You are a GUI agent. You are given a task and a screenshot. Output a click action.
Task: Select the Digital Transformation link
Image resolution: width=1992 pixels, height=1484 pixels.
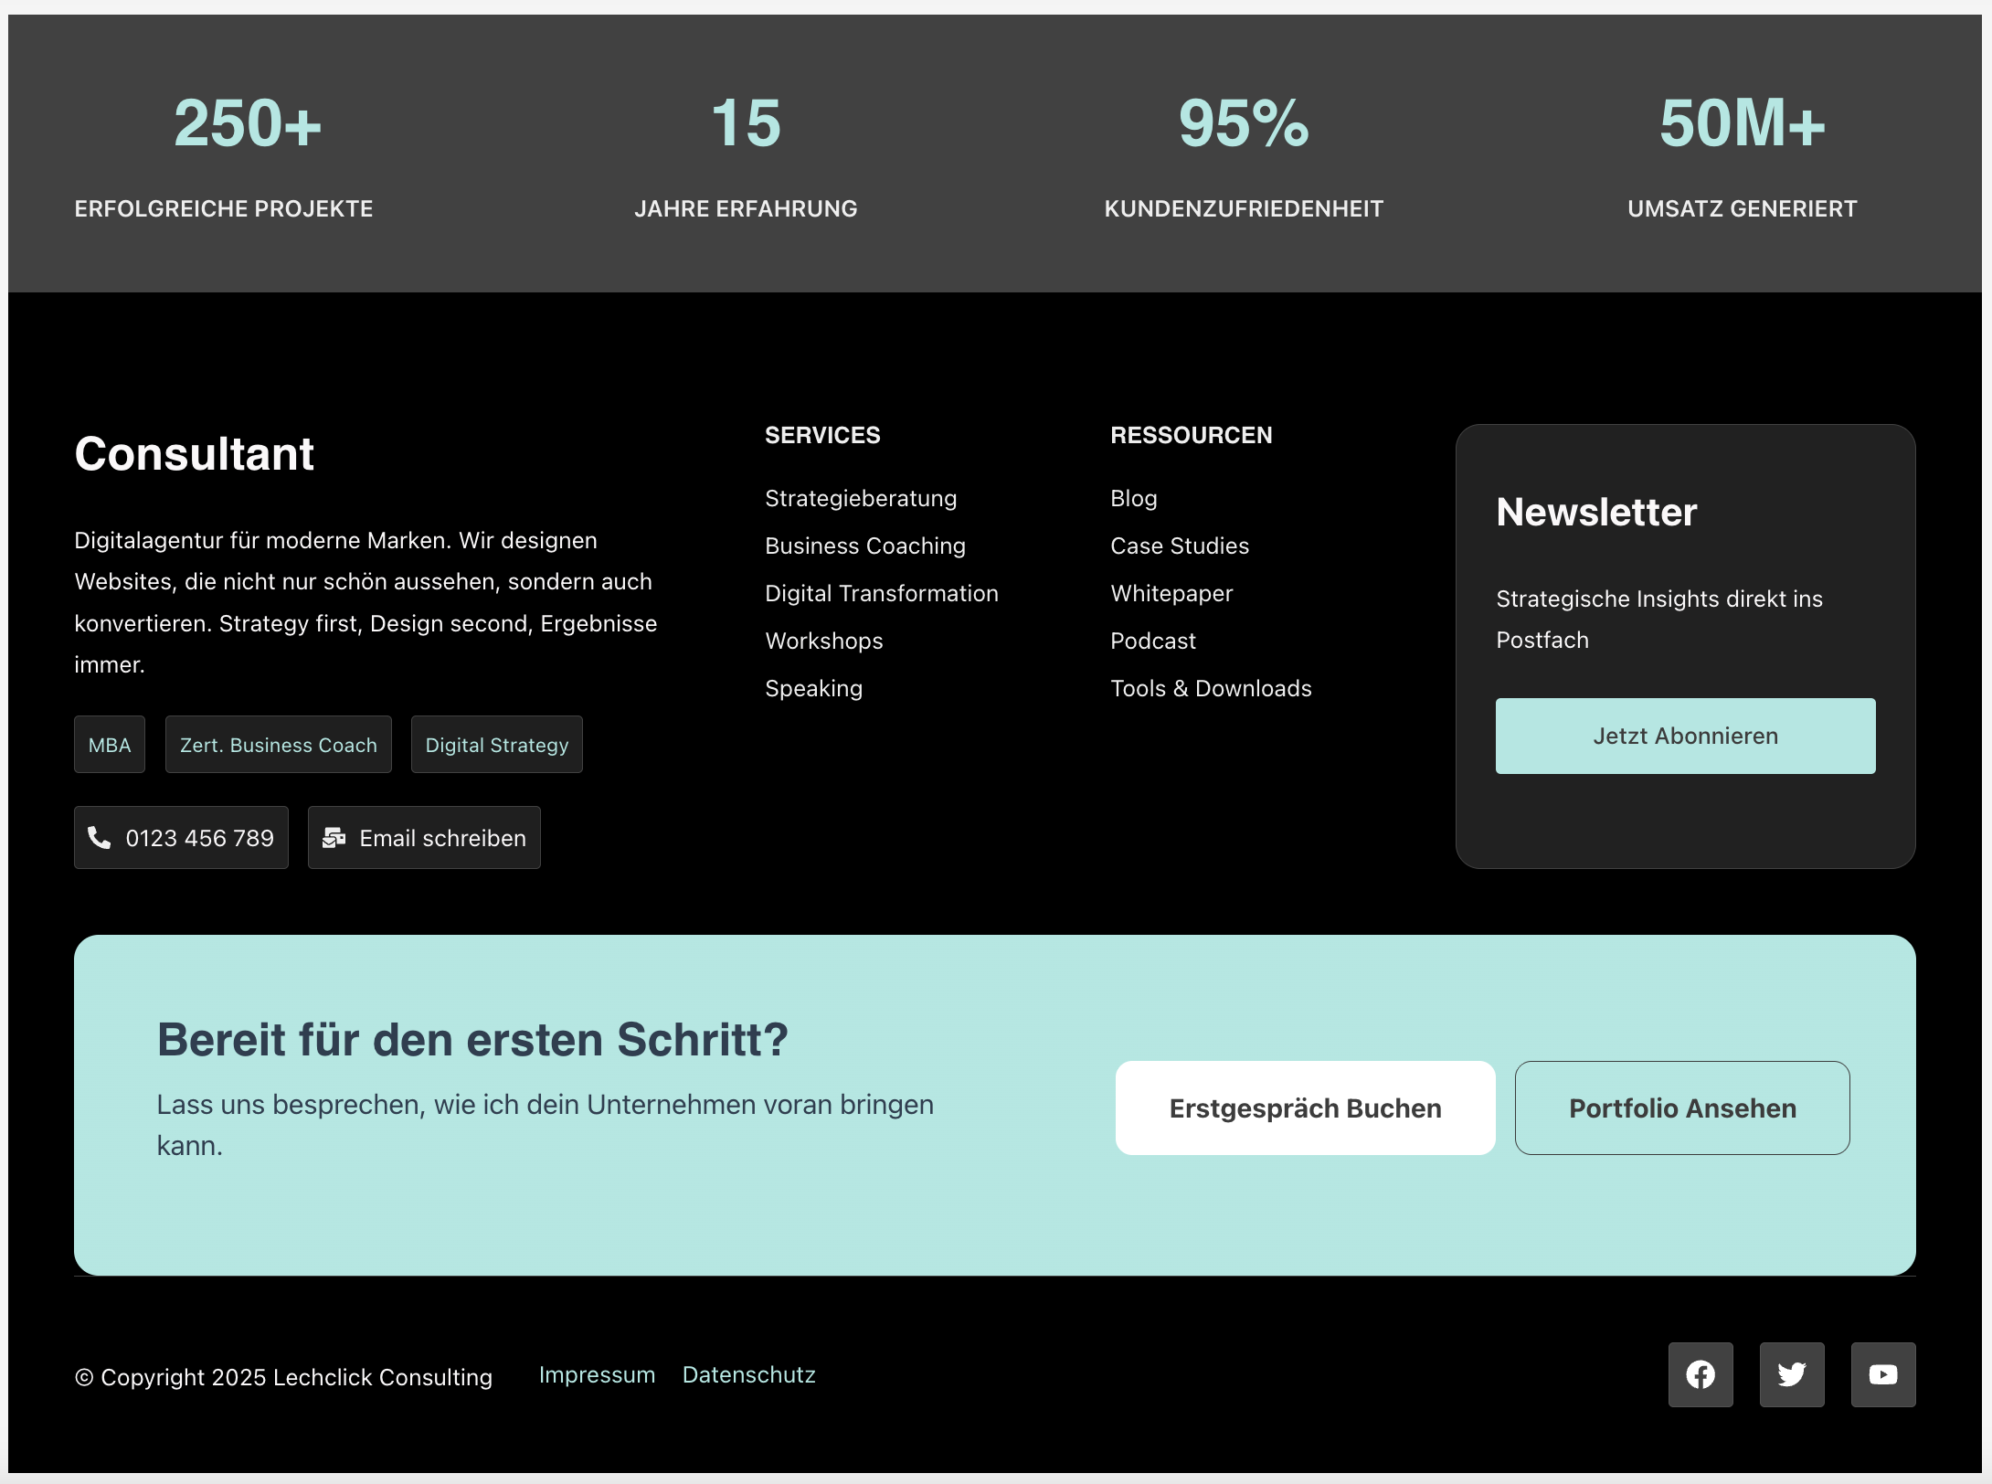click(881, 593)
